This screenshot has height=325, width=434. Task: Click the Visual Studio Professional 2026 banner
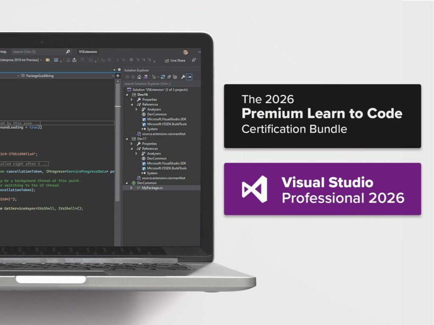323,189
